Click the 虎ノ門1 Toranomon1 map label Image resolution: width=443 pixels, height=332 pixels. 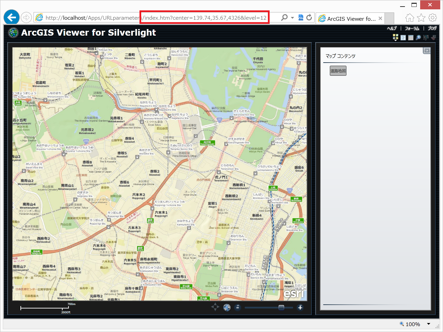[x=221, y=178]
